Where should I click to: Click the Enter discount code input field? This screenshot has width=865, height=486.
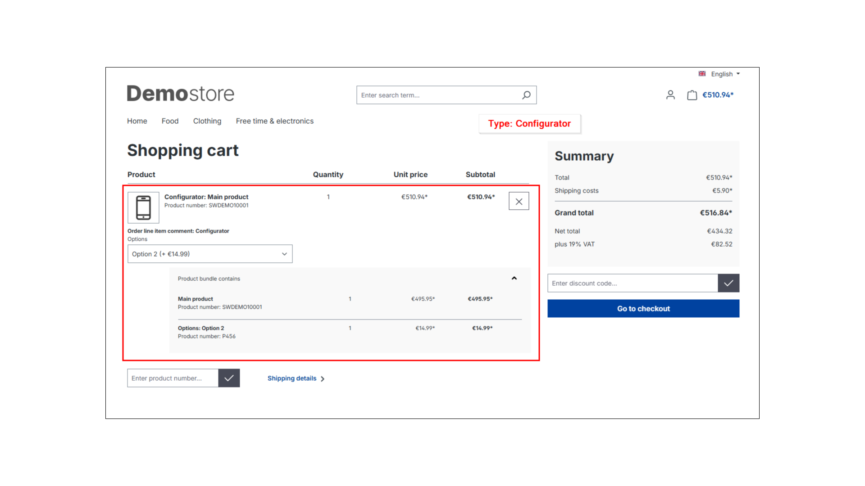click(x=632, y=283)
